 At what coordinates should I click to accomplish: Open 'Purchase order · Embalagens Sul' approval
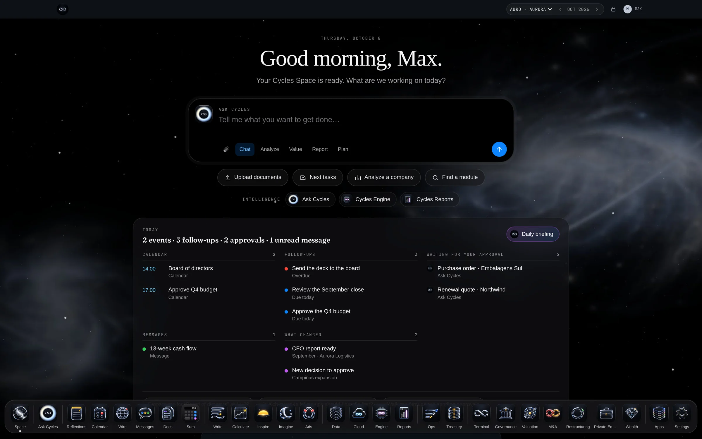[x=493, y=272]
